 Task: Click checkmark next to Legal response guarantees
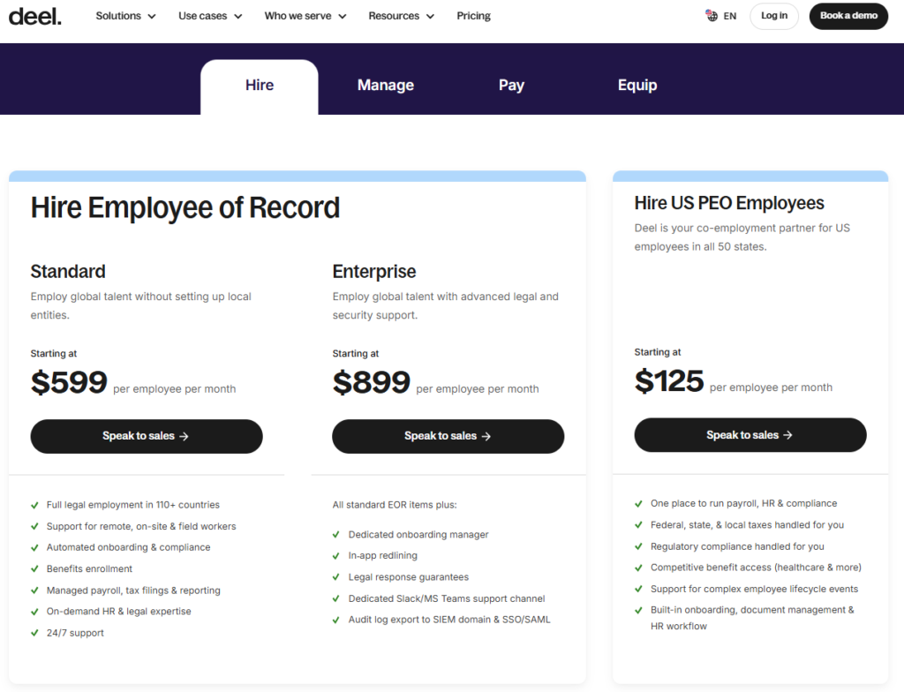coord(336,577)
